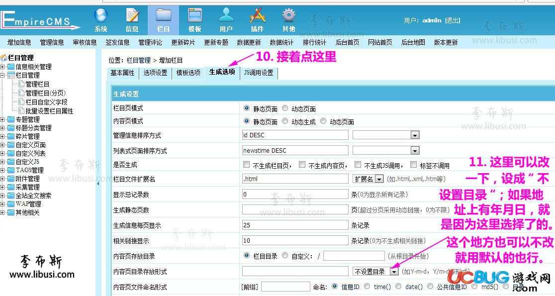Viewport: 555px width, 296px height.
Task: Open 管理评论 in the top menu
Action: tap(150, 42)
